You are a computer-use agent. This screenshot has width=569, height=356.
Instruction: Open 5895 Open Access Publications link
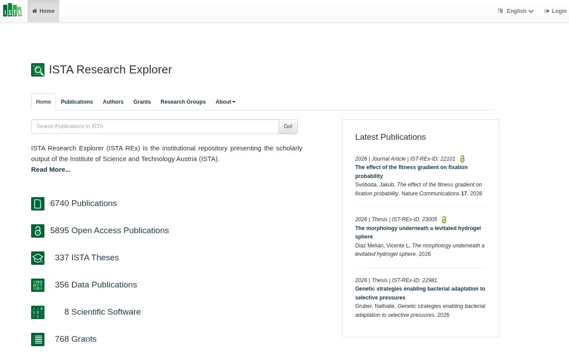(109, 231)
